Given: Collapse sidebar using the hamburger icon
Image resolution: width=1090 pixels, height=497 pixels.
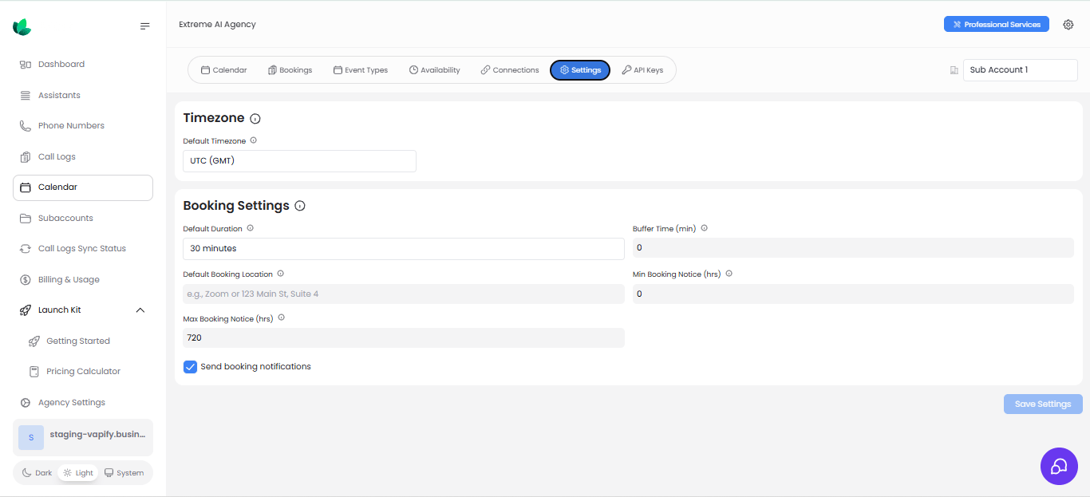Looking at the screenshot, I should click(145, 26).
